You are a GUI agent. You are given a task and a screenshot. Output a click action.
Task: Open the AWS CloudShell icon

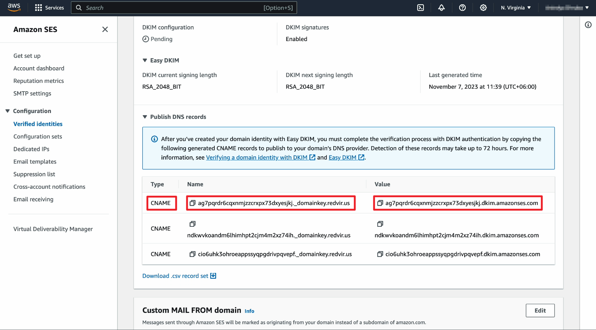(x=421, y=8)
